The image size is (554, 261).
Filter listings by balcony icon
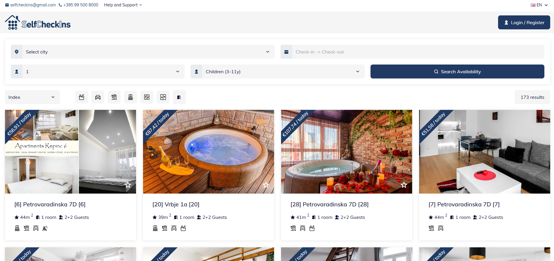[130, 97]
